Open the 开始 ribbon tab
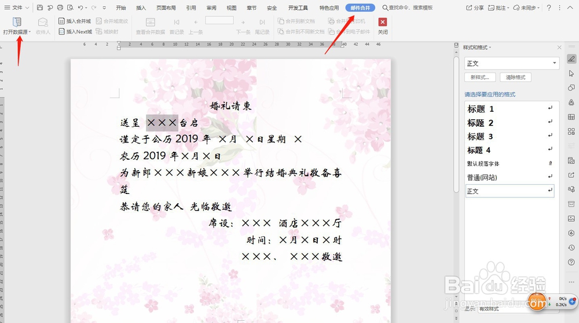Screen dimensions: 579x323 point(121,8)
